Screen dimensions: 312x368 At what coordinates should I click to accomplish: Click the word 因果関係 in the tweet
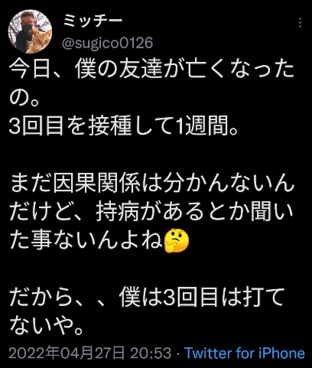click(x=97, y=183)
